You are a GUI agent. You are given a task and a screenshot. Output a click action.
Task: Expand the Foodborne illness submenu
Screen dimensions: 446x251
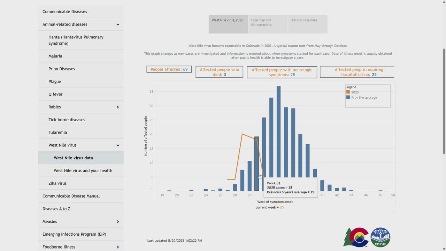point(118,247)
